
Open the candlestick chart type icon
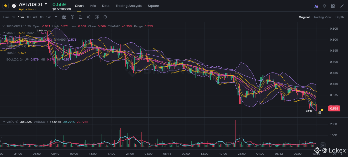89,17
